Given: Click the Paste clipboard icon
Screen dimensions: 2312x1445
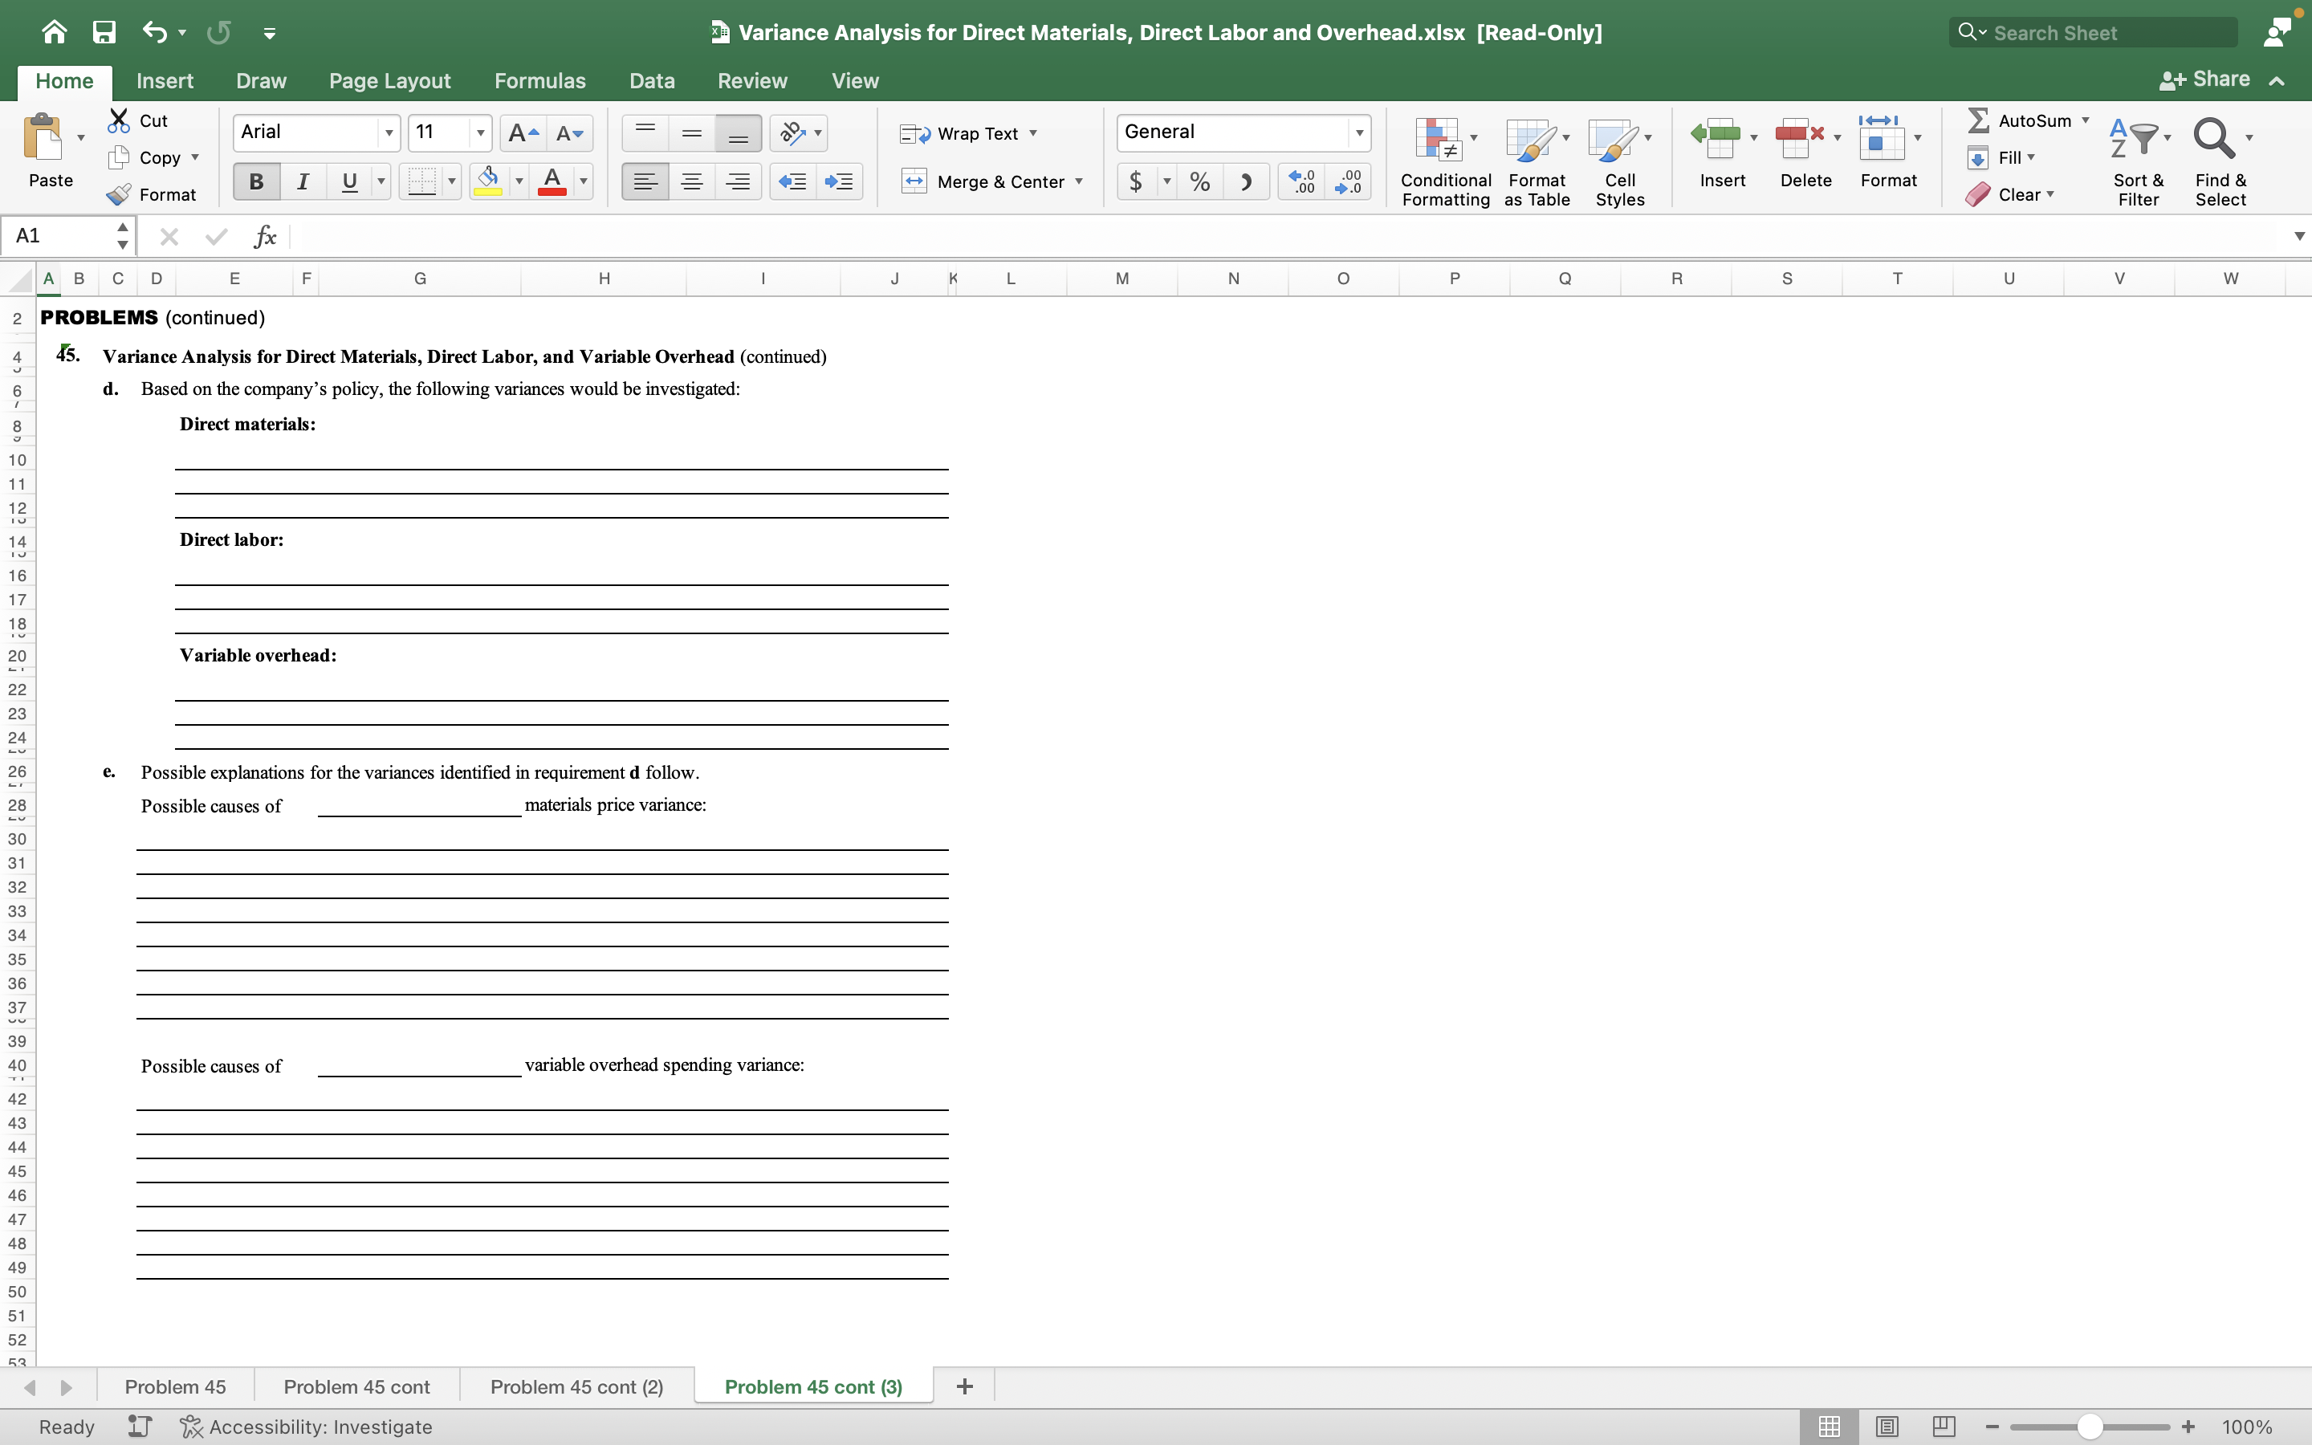Looking at the screenshot, I should (43, 137).
